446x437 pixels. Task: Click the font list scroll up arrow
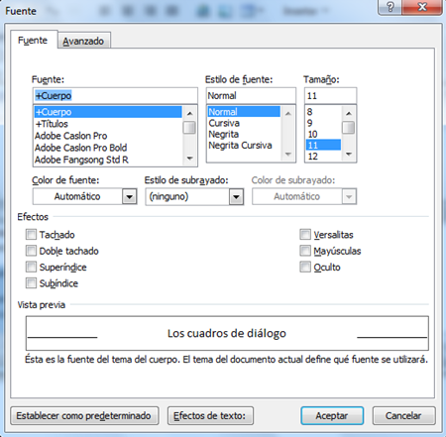click(189, 113)
